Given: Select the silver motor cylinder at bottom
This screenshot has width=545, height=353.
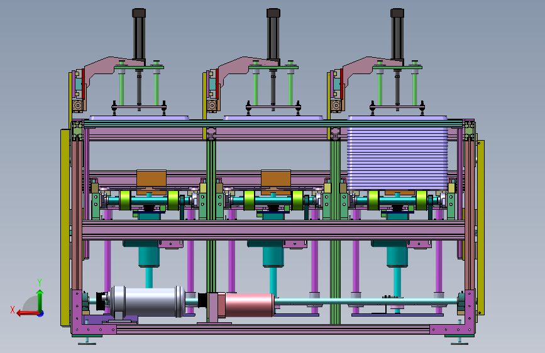Looking at the screenshot, I should pos(146,301).
